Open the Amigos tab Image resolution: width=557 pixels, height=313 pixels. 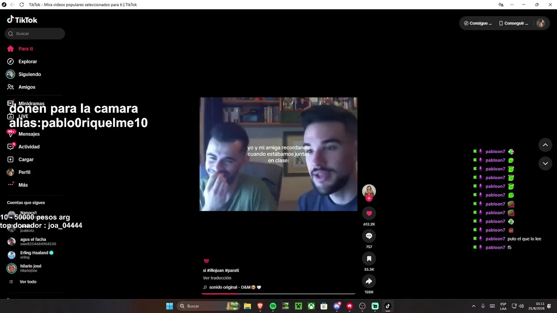[x=21, y=87]
